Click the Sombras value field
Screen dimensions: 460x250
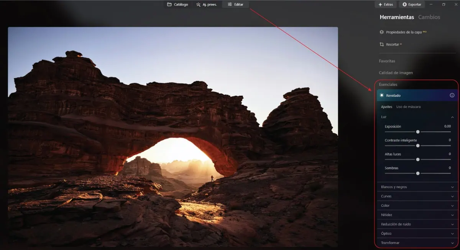pos(450,168)
